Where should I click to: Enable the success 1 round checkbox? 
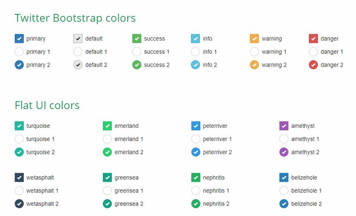137,52
